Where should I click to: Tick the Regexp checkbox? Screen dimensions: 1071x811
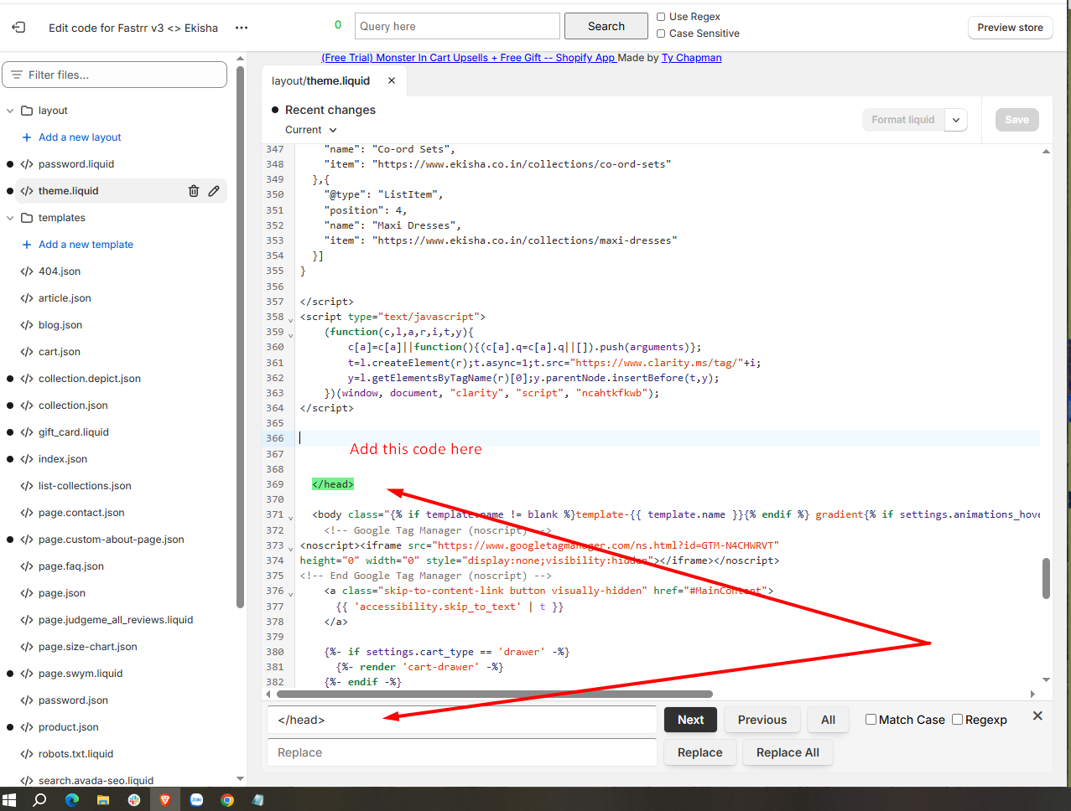click(x=957, y=719)
